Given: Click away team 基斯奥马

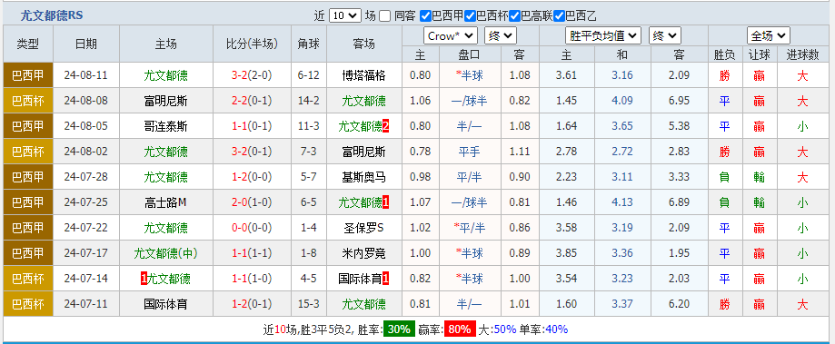Looking at the screenshot, I should [363, 177].
